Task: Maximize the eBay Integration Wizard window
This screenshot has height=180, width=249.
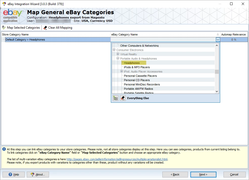Action: click(x=231, y=4)
